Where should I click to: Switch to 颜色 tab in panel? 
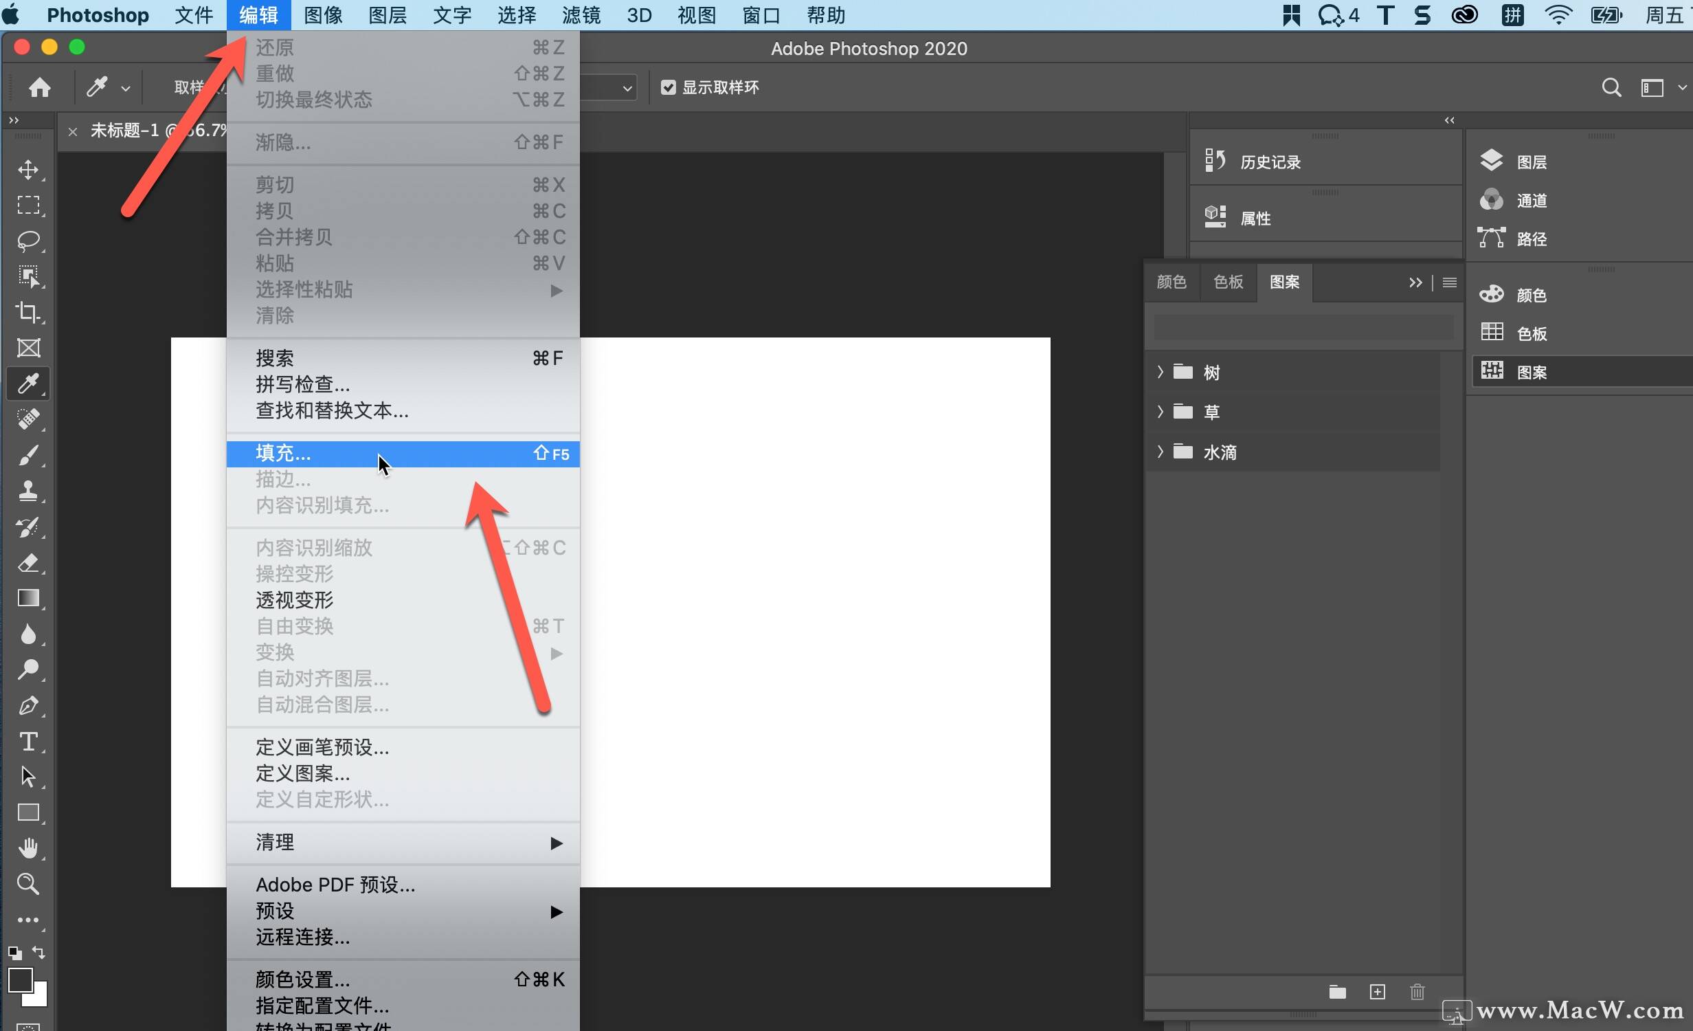(1171, 282)
